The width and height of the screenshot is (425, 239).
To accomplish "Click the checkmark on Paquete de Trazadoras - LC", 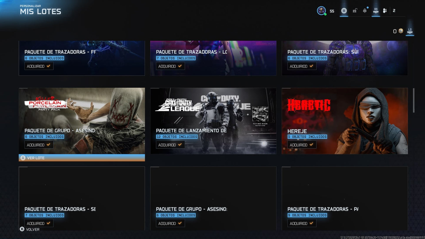I will [x=180, y=66].
